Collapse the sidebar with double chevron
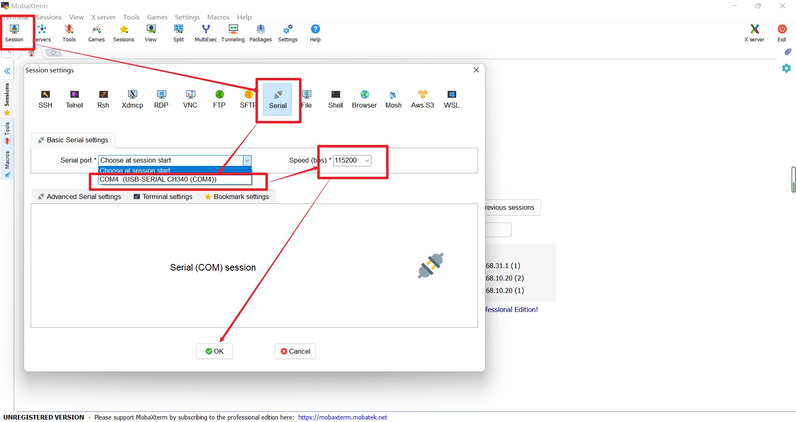Image resolution: width=796 pixels, height=422 pixels. 7,71
